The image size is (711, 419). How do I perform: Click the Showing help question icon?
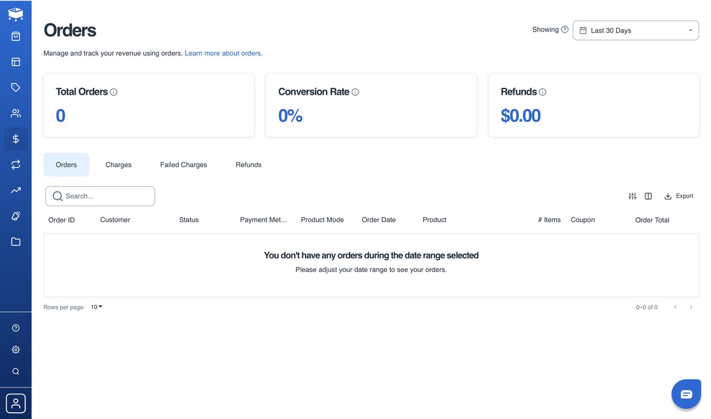pyautogui.click(x=564, y=30)
